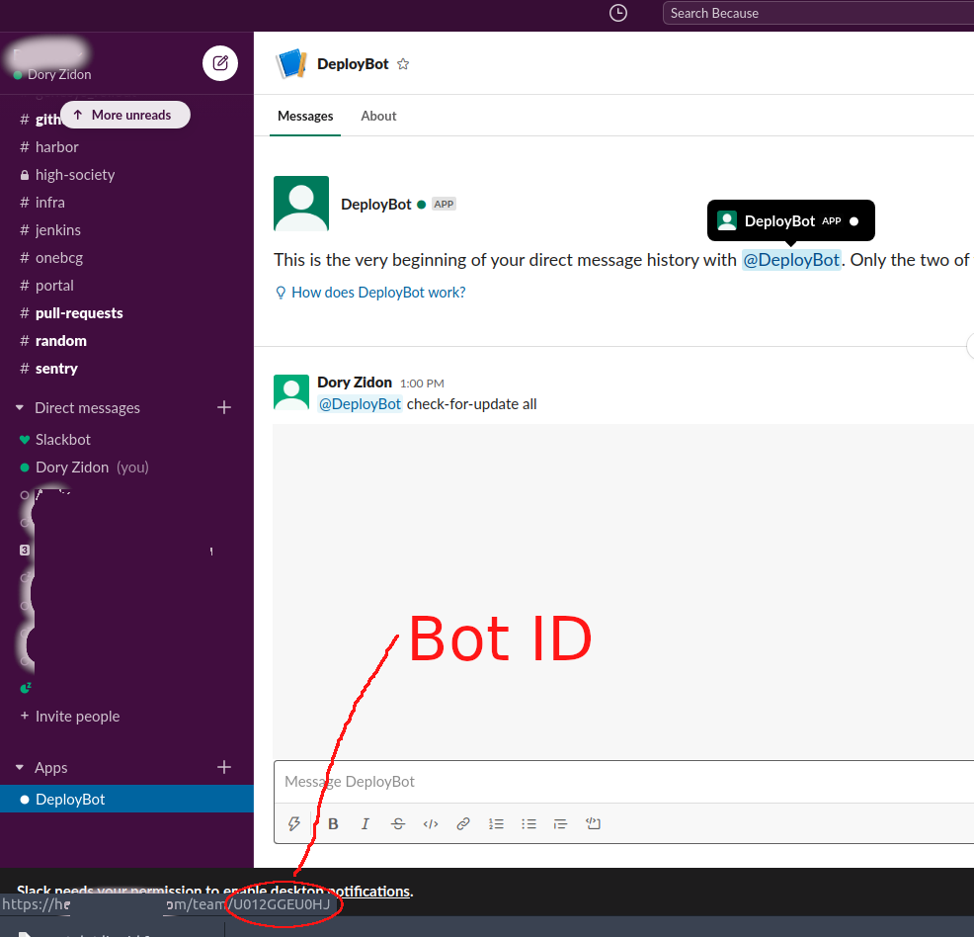
Task: Open the random channel
Action: click(x=126, y=341)
